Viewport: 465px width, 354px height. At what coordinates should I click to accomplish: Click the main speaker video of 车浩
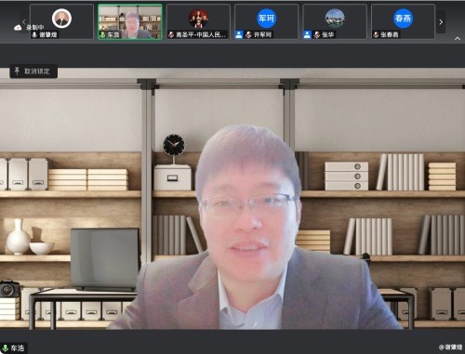(232, 198)
